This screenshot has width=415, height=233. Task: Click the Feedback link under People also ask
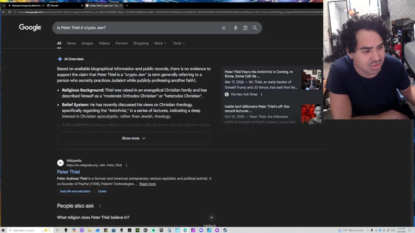(209, 226)
